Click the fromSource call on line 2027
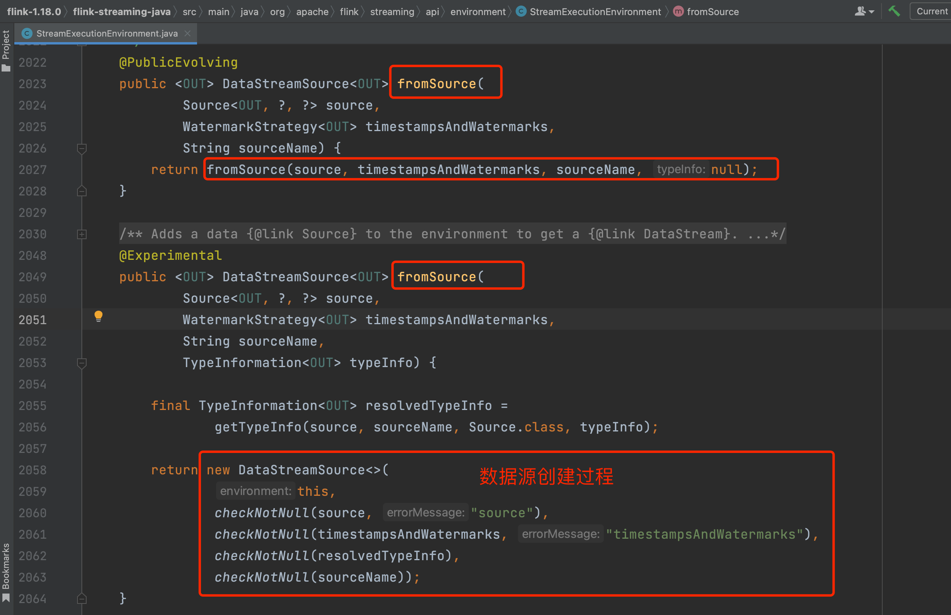The image size is (951, 615). 246,170
